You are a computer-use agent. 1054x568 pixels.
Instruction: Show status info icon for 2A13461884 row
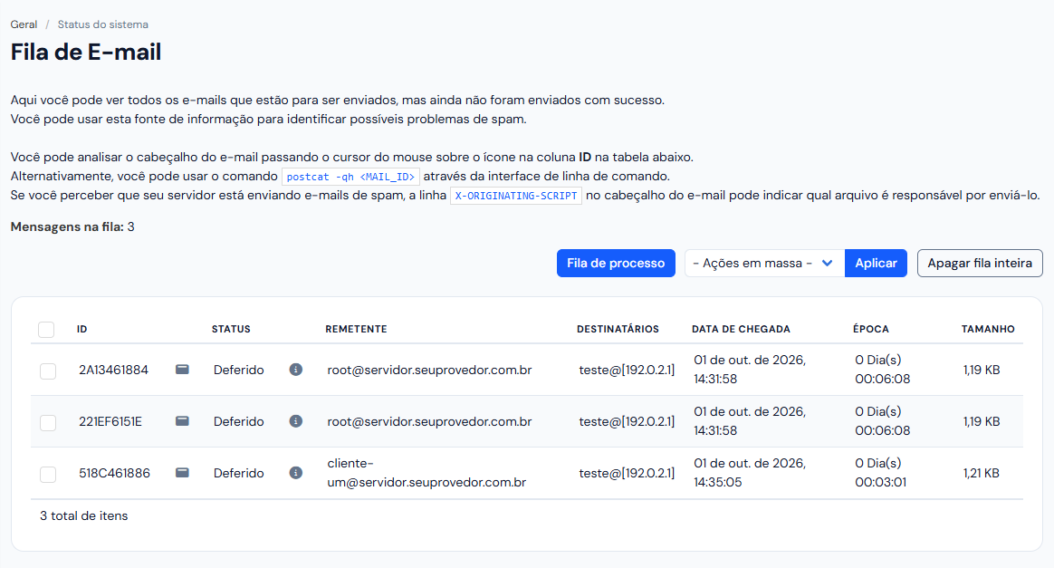tap(296, 370)
